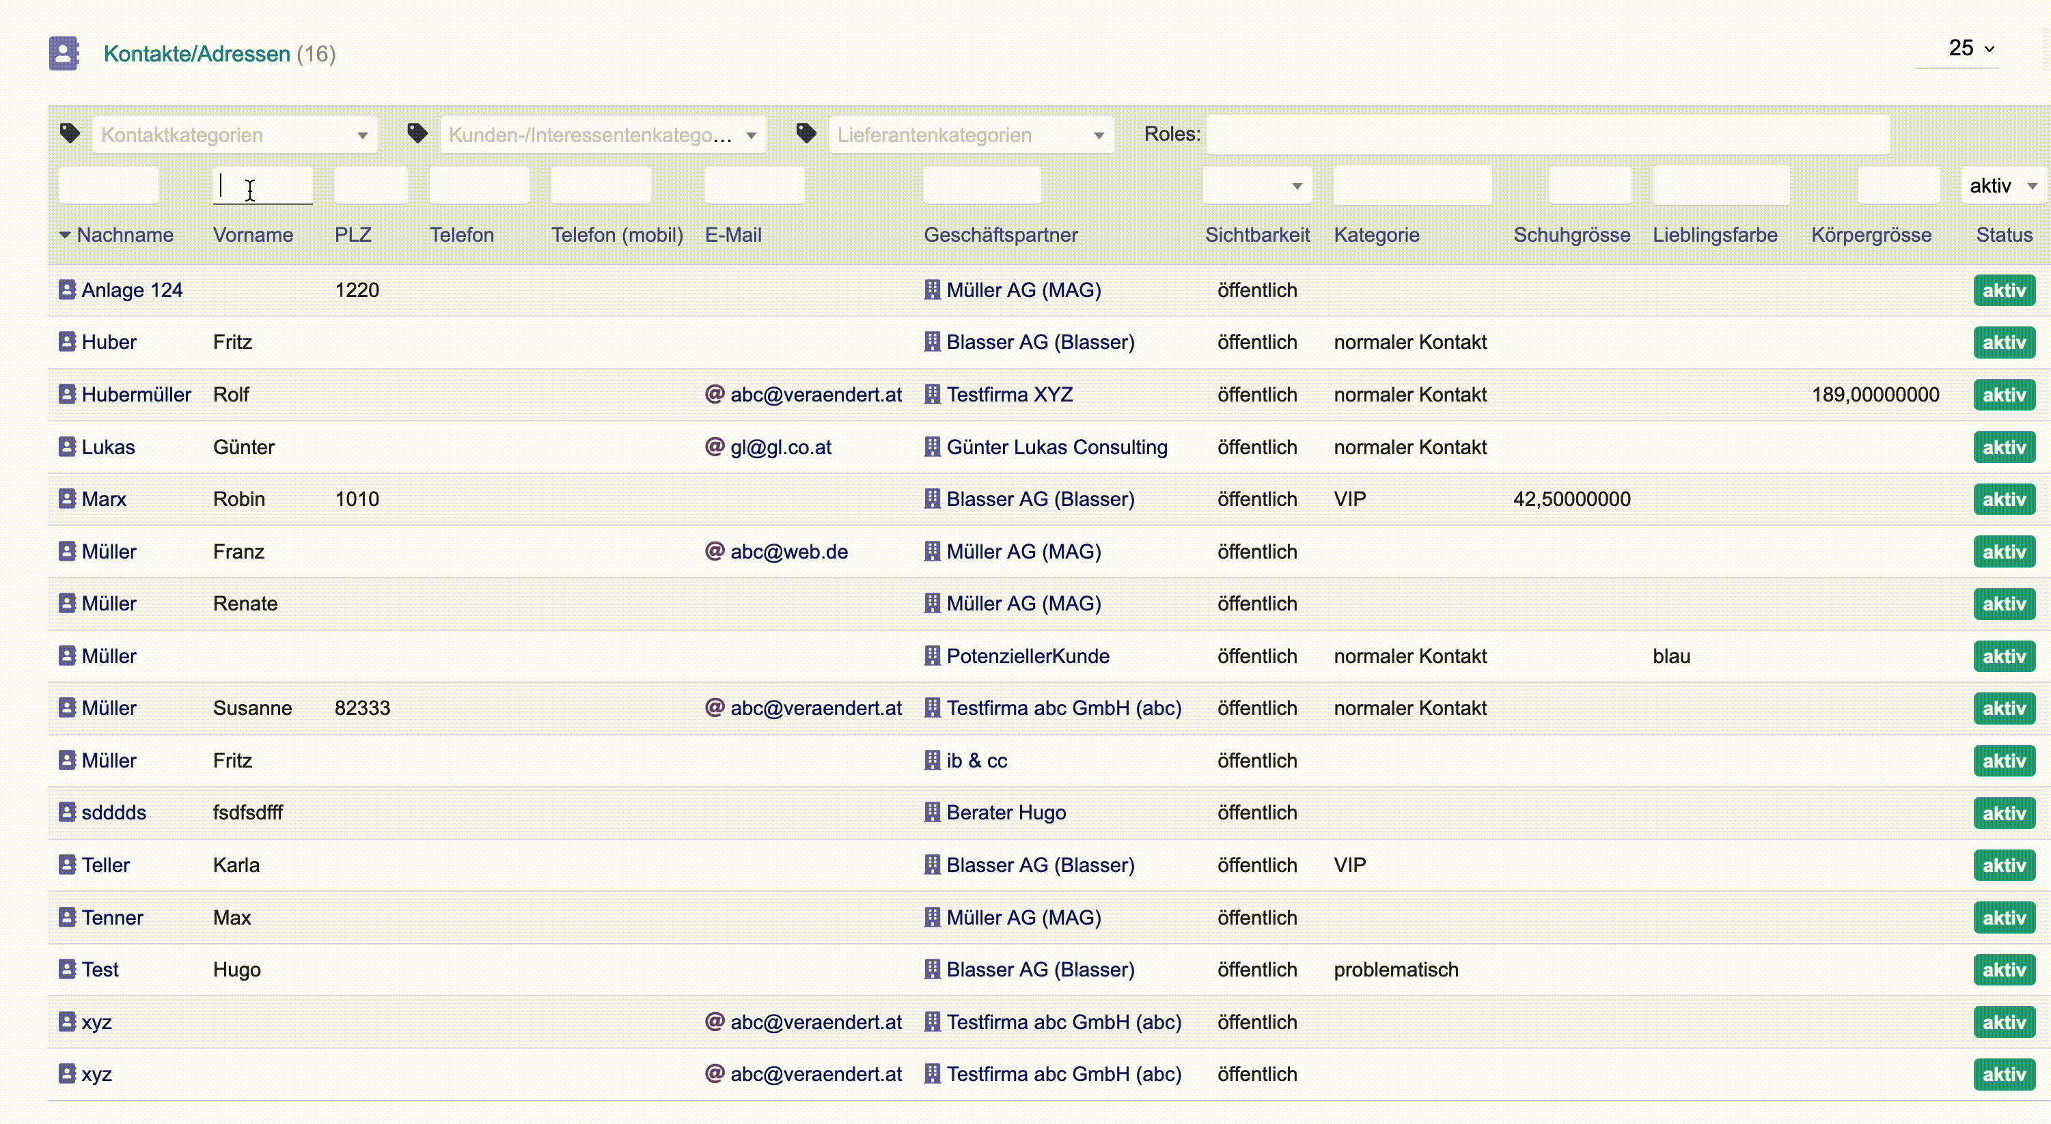
Task: Sort by Geschäftspartner column header
Action: tap(1000, 235)
